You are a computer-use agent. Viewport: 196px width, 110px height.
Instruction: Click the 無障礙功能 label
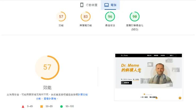(86, 25)
